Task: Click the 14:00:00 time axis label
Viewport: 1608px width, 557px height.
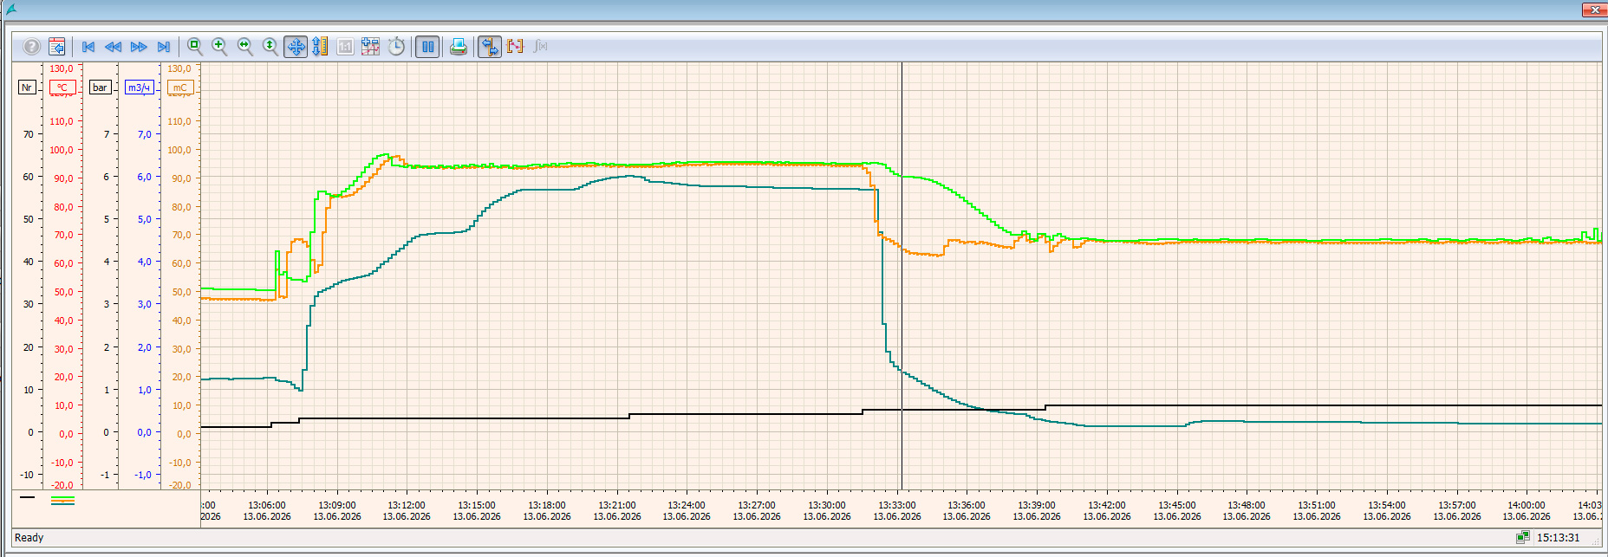Action: click(1527, 505)
